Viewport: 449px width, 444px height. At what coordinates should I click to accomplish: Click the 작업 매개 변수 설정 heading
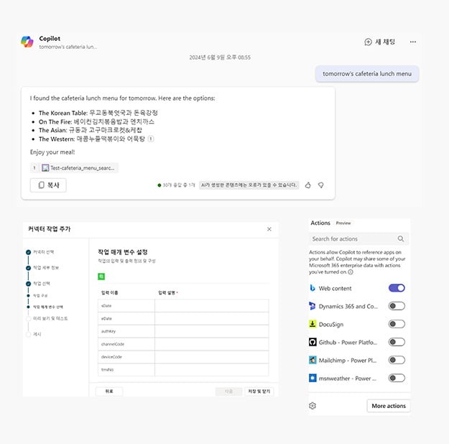[123, 252]
